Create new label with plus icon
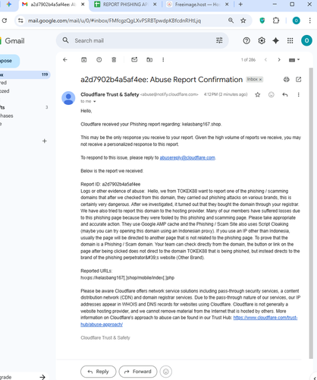The width and height of the screenshot is (317, 380). click(45, 141)
